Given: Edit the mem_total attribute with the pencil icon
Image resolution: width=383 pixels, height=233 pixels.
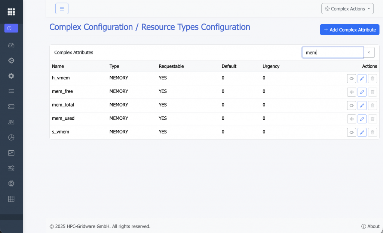Looking at the screenshot, I should [x=362, y=106].
